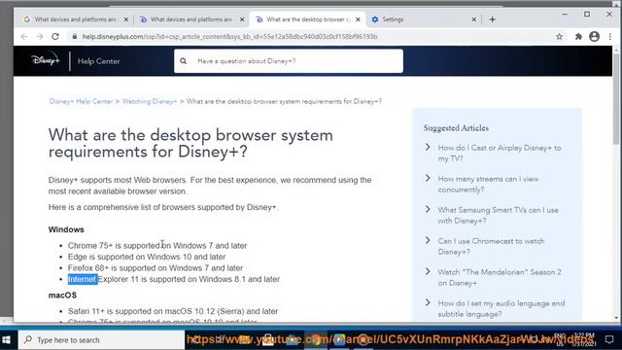
Task: Open 'Disney+ Help Center' breadcrumb link
Action: pos(81,101)
